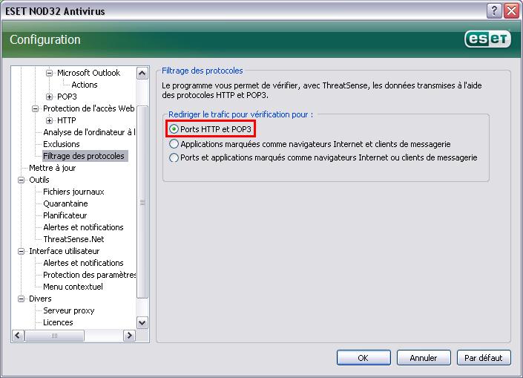523x378 pixels.
Task: Collapse the Microsoft Outlook tree node
Action: tap(50, 73)
